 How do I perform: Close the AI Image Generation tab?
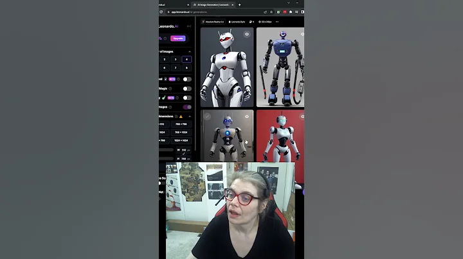coord(232,4)
